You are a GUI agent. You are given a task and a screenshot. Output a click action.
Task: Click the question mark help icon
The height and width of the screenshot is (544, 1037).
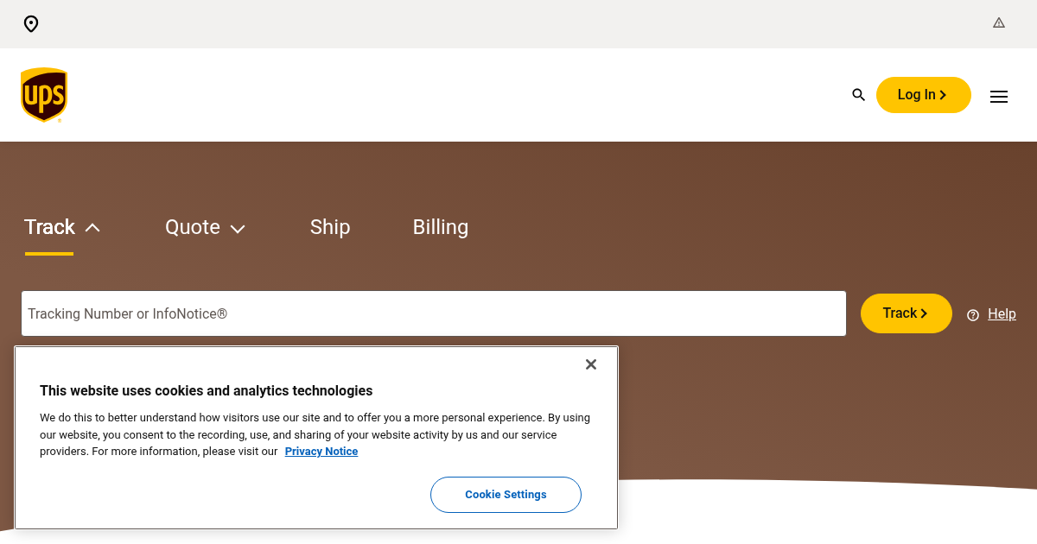click(973, 315)
